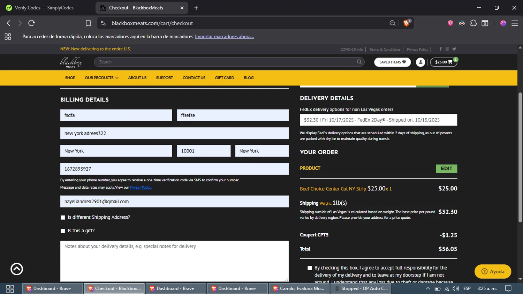The width and height of the screenshot is (523, 294).
Task: Close the Checkout - BlackboxMeats tab
Action: point(182,8)
